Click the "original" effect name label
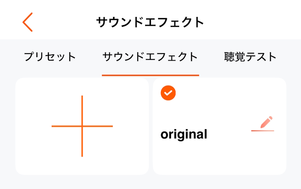The width and height of the screenshot is (301, 189). pos(184,135)
